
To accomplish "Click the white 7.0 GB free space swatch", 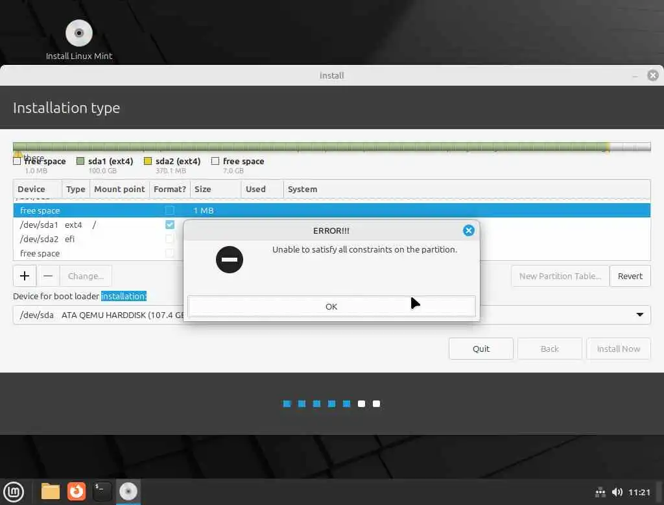I will pos(215,161).
